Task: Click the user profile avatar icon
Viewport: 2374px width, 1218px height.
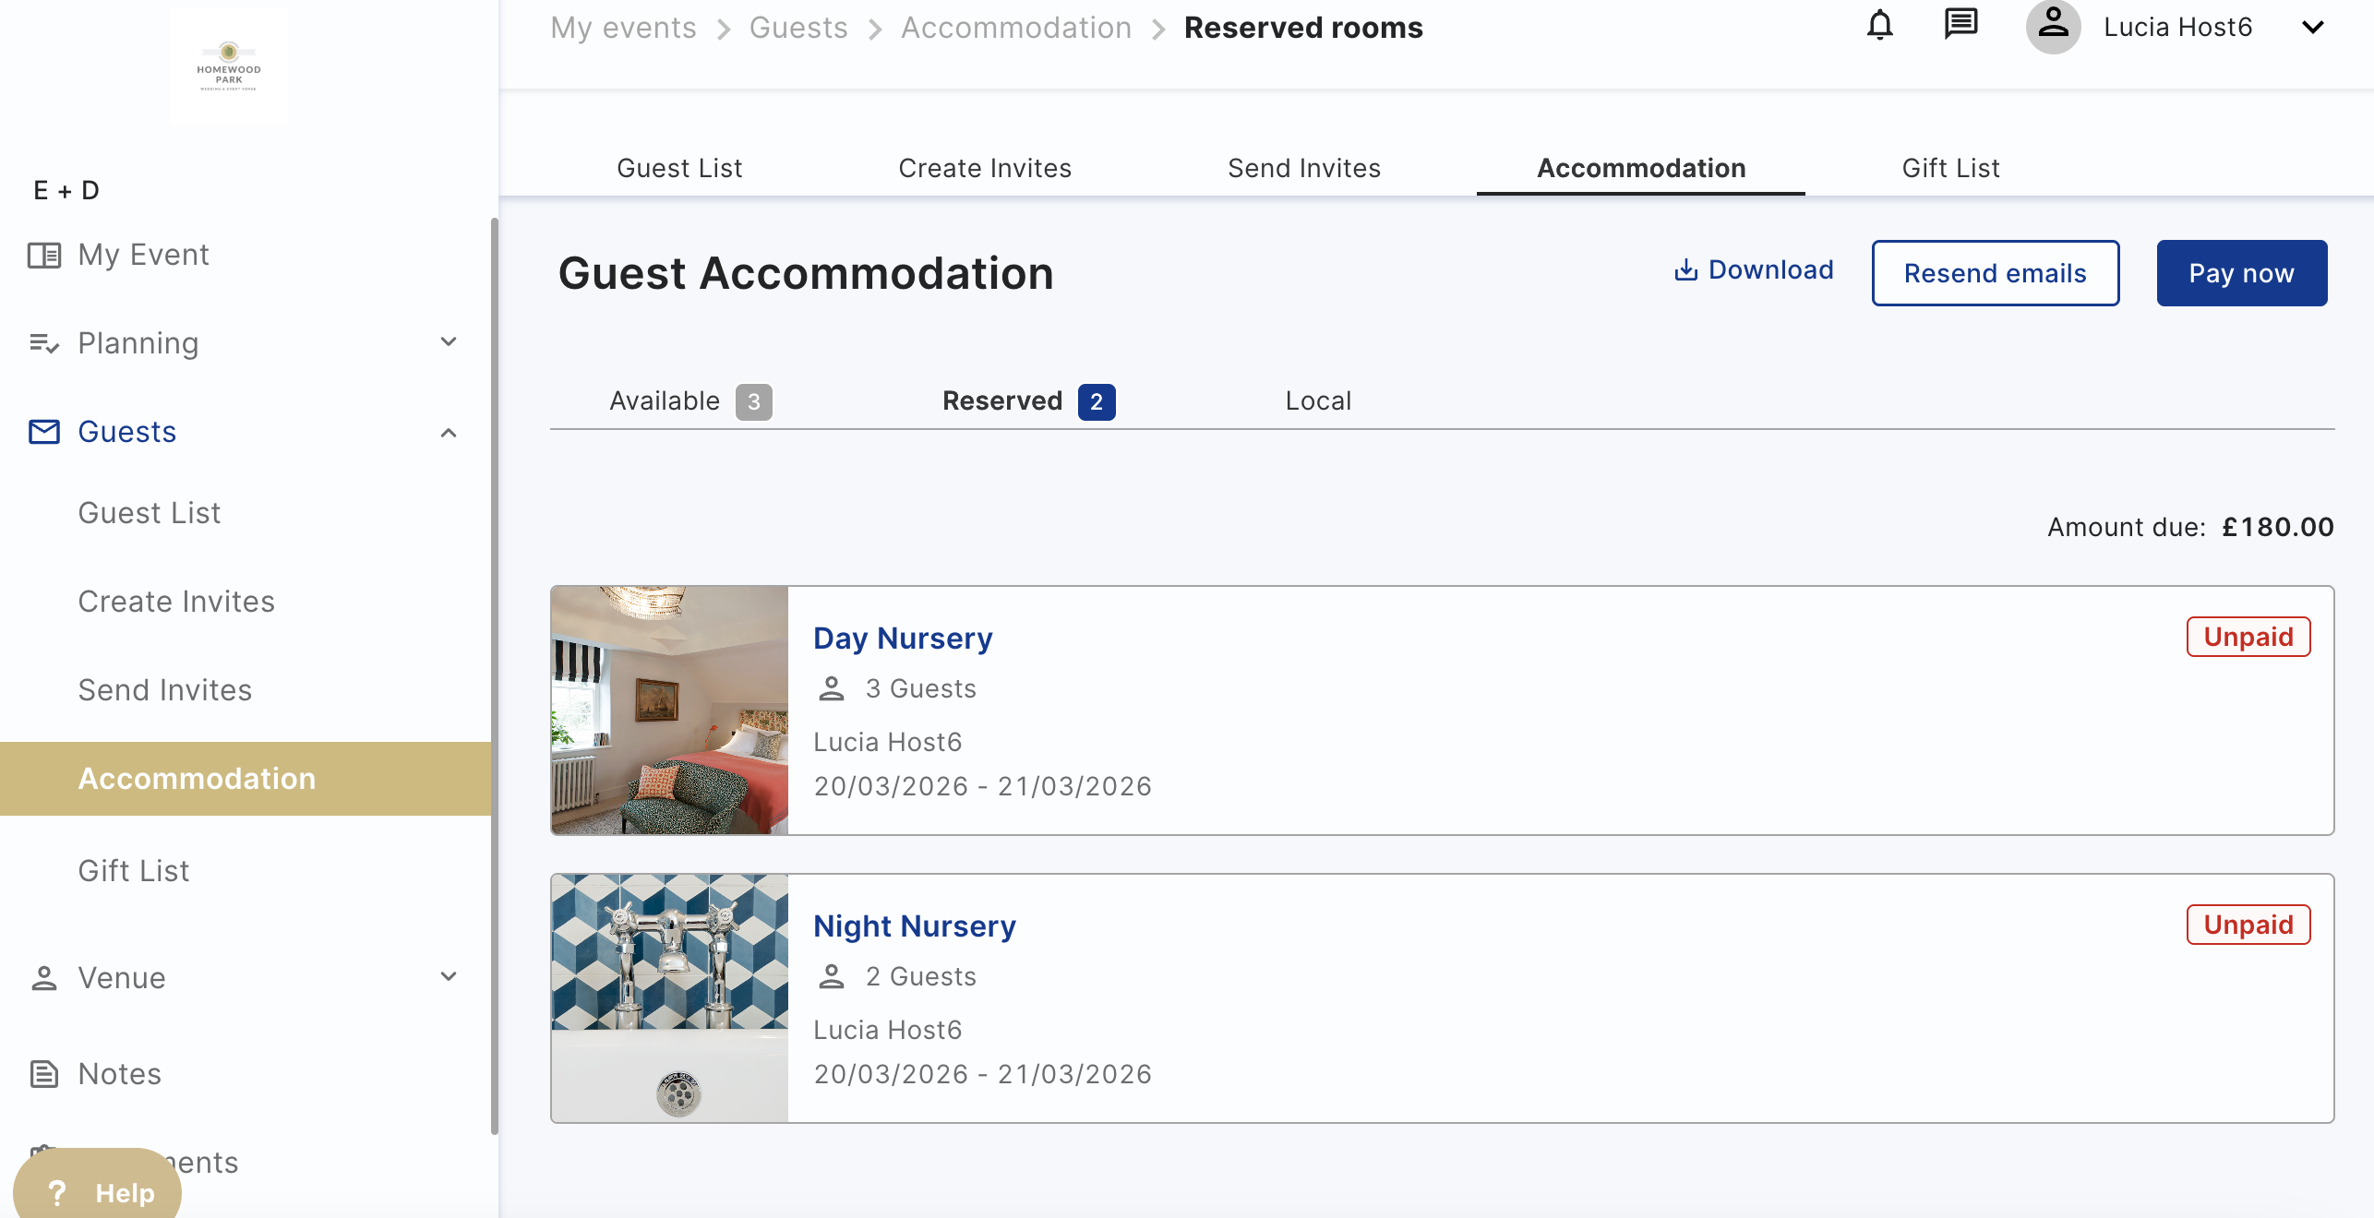Action: [x=2053, y=26]
